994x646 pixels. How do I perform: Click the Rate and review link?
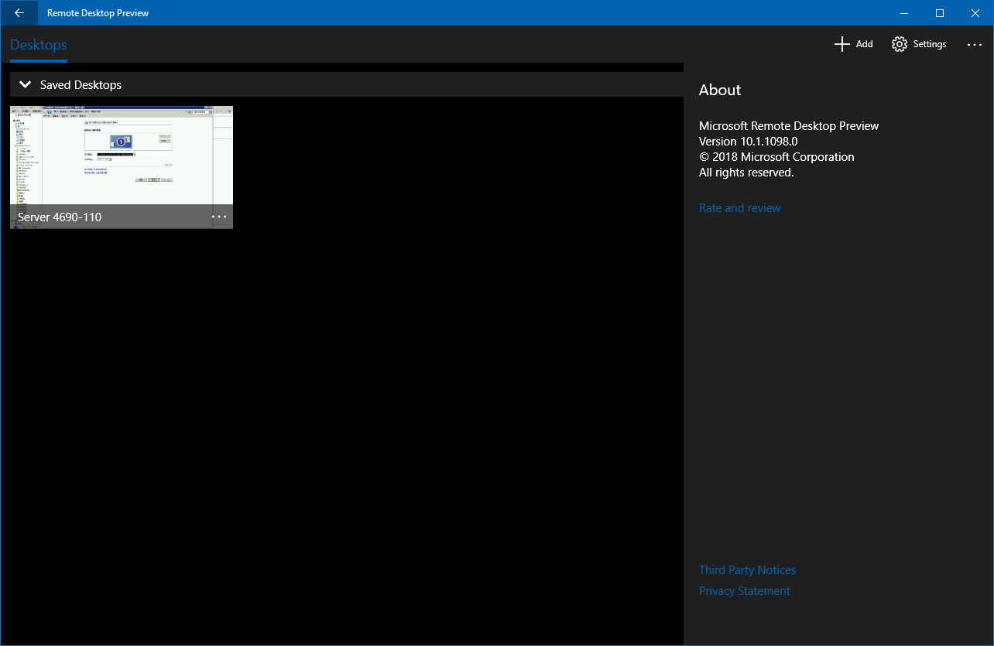coord(739,208)
